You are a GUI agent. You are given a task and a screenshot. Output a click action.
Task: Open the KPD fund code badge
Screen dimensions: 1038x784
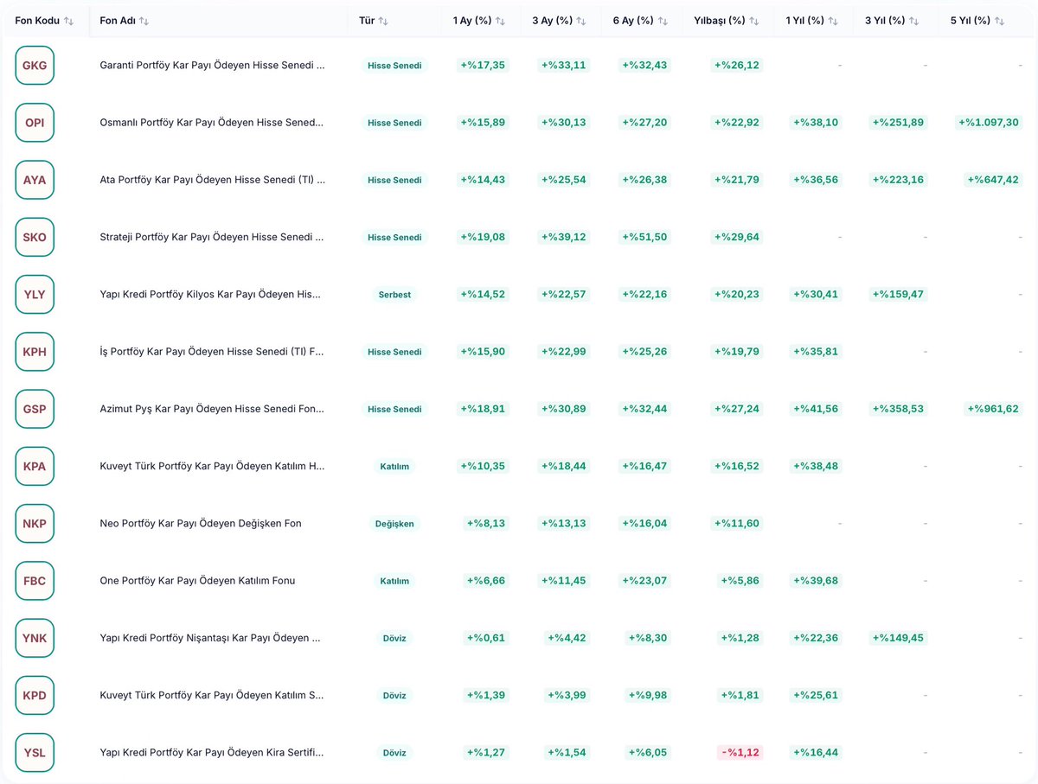[x=35, y=695]
